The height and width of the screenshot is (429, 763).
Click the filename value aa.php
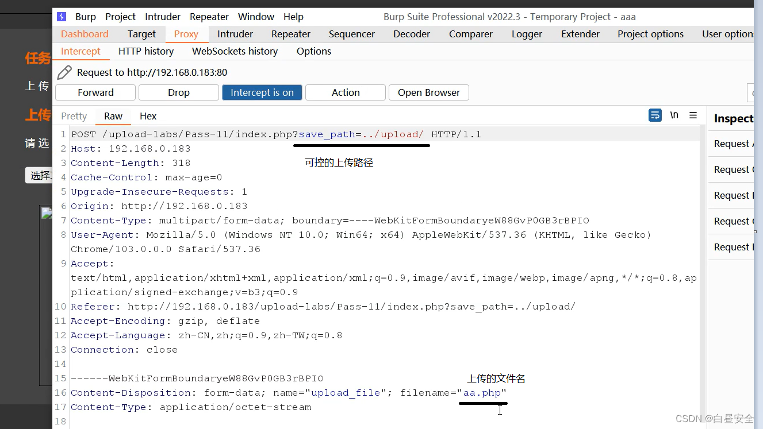pos(482,393)
